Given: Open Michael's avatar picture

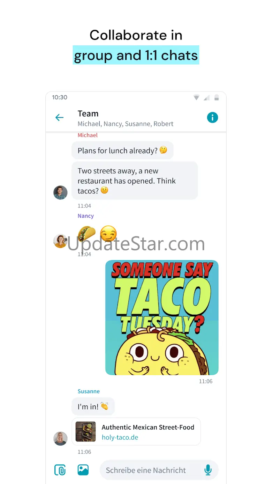Looking at the screenshot, I should (x=60, y=192).
